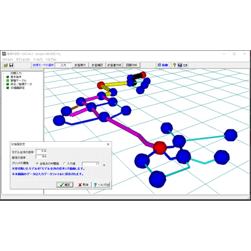Click the 管径の倍率 value field
Viewport: 251px width, 251px height.
(41, 156)
